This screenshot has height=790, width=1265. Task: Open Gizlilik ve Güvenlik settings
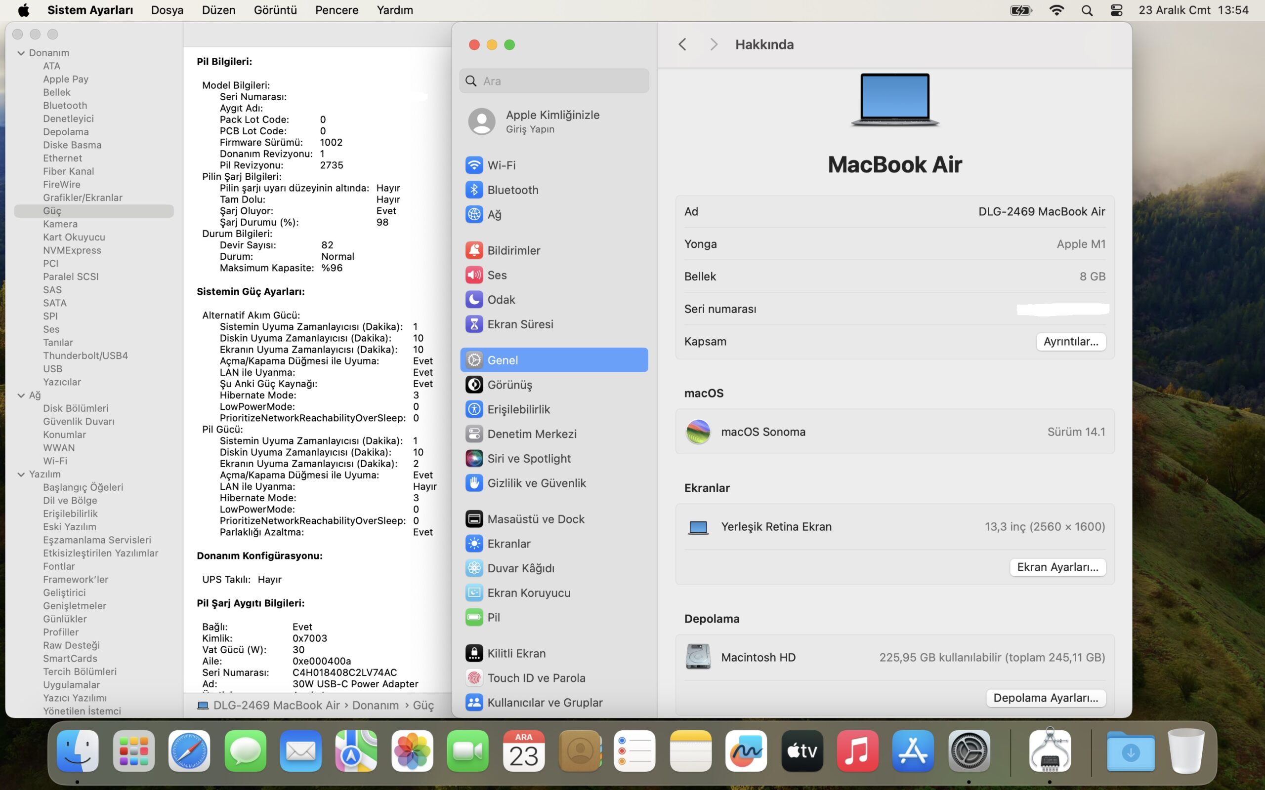tap(553, 483)
